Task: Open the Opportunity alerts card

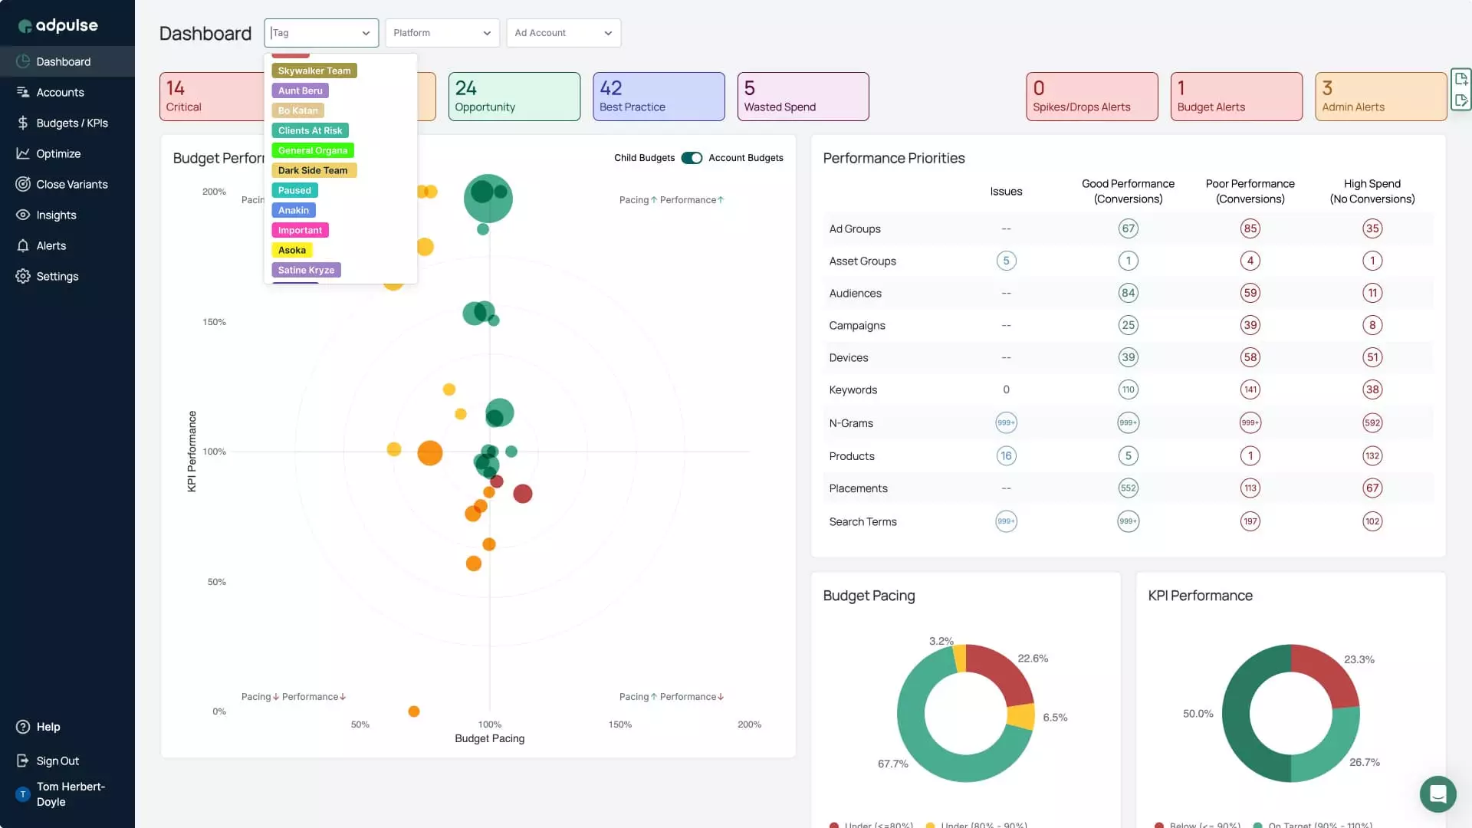Action: coord(514,97)
